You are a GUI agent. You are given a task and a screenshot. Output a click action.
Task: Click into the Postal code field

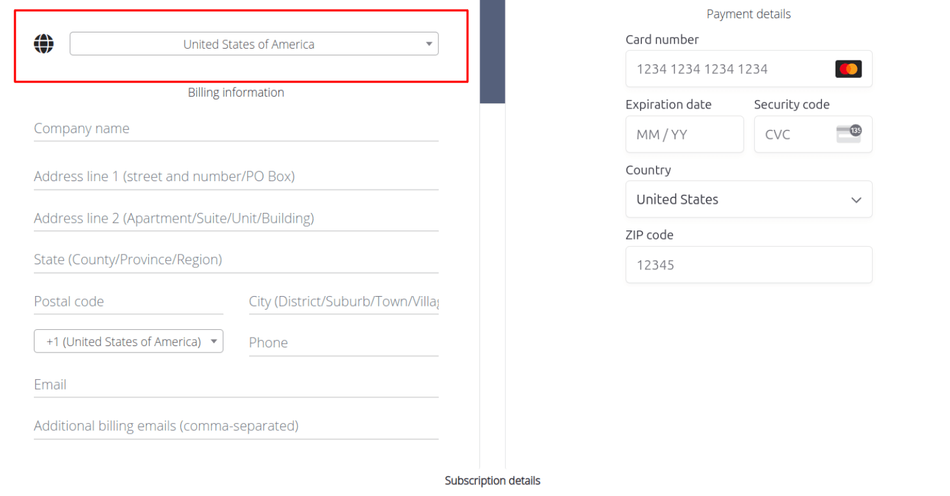(x=128, y=301)
